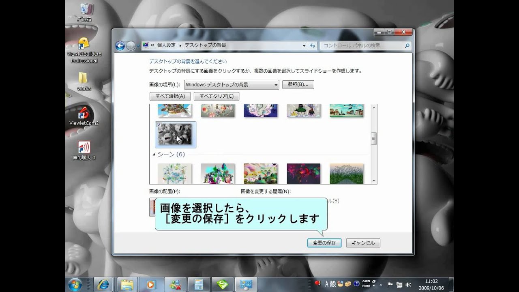Open the address bar history dropdown
This screenshot has height=292, width=519.
(304, 46)
